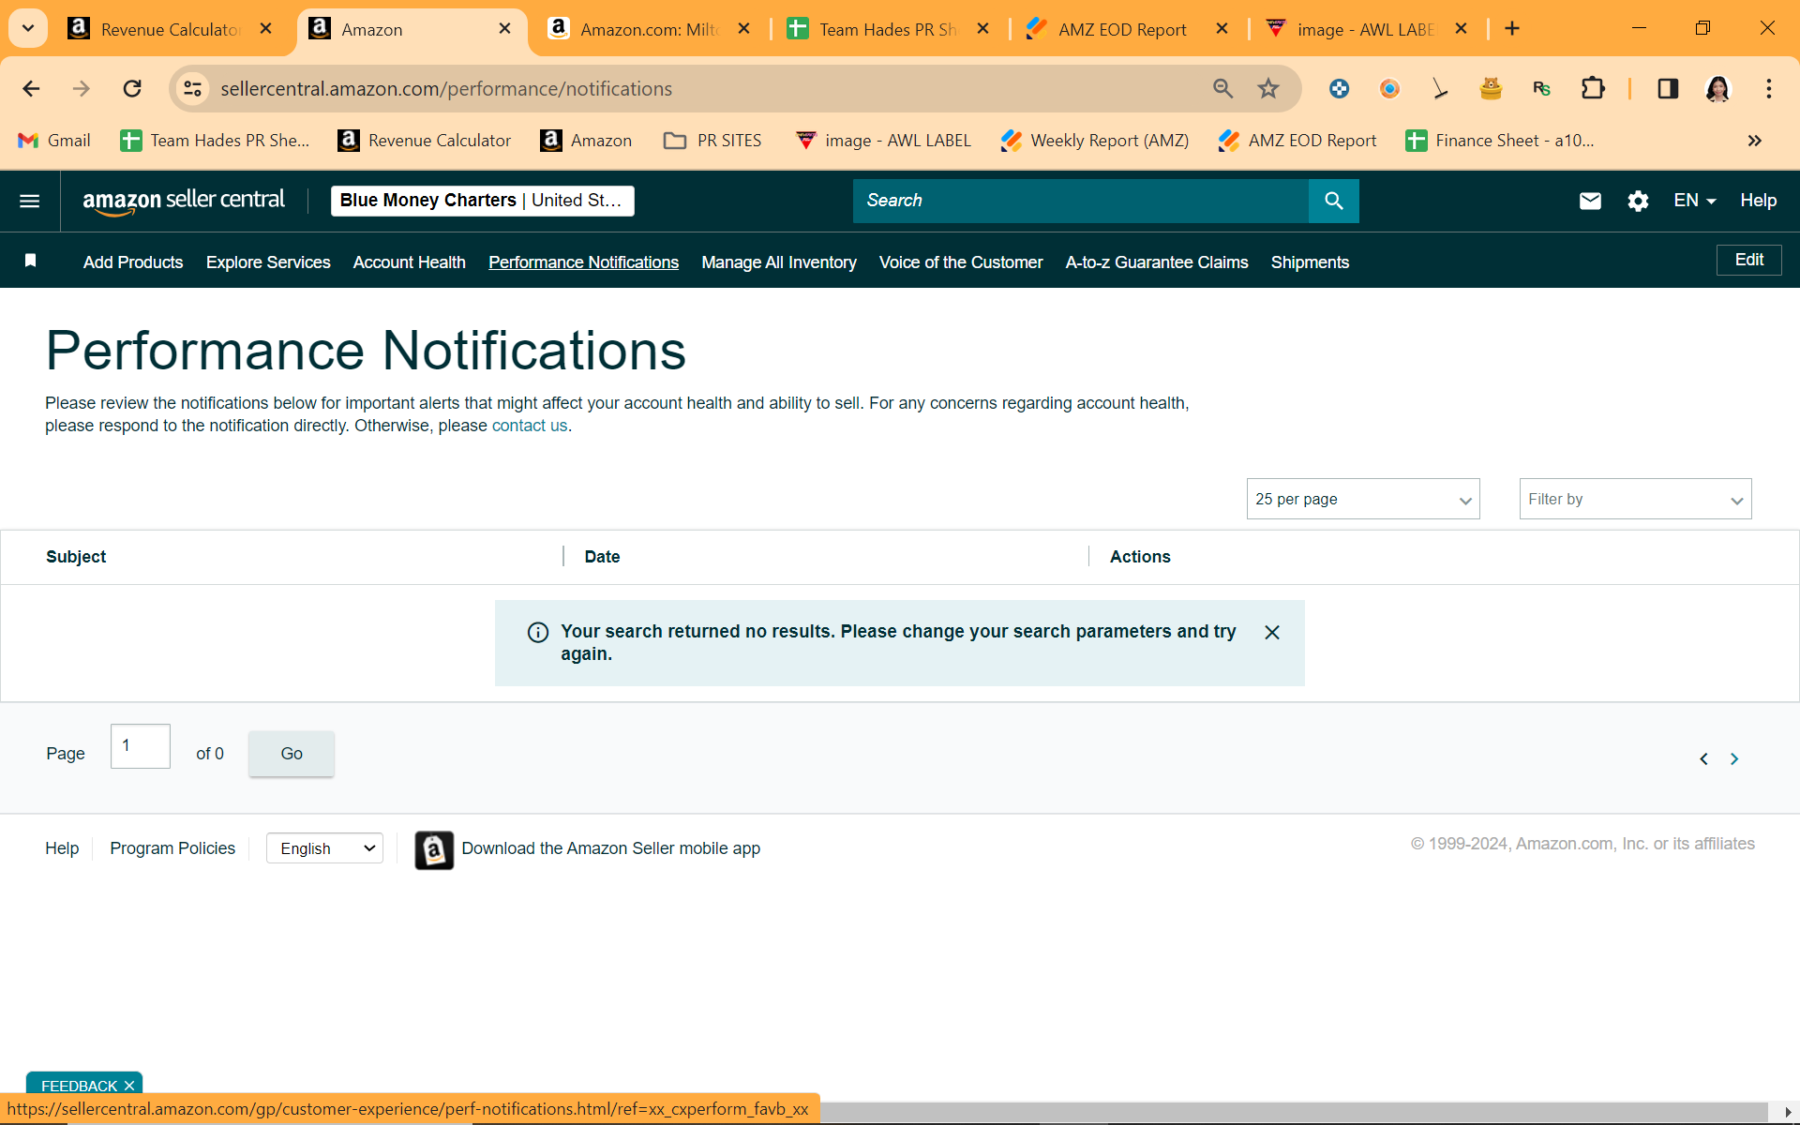Open A-to-z Guarantee Claims
This screenshot has width=1800, height=1125.
click(1157, 262)
